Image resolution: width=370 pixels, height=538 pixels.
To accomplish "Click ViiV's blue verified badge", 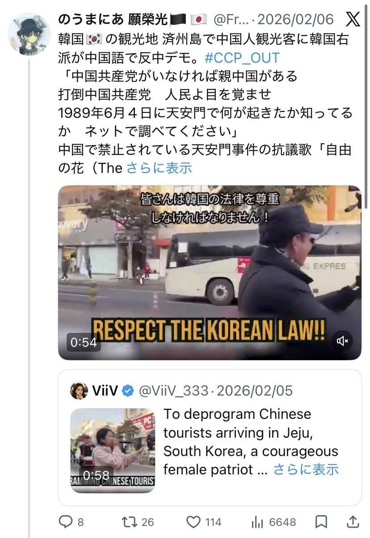I will coord(128,391).
